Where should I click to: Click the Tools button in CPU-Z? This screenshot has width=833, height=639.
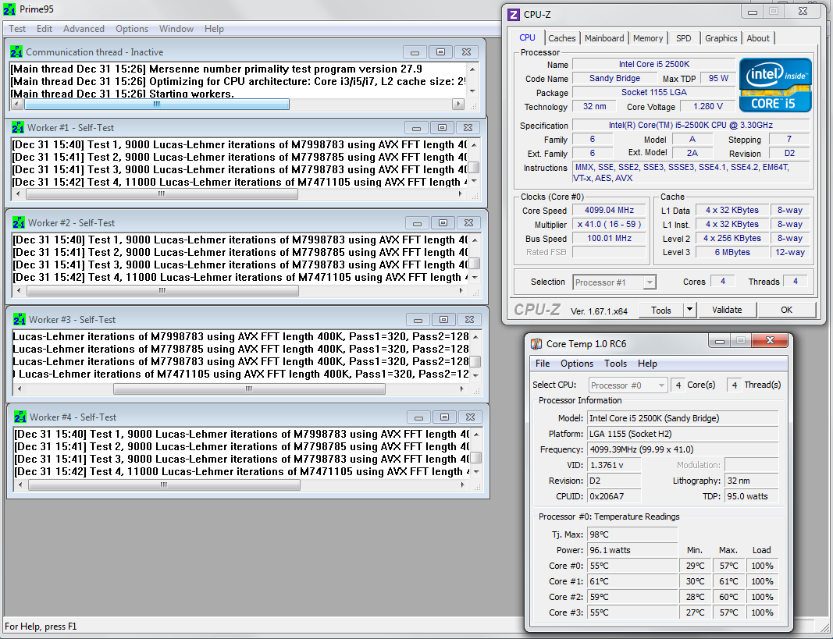661,310
